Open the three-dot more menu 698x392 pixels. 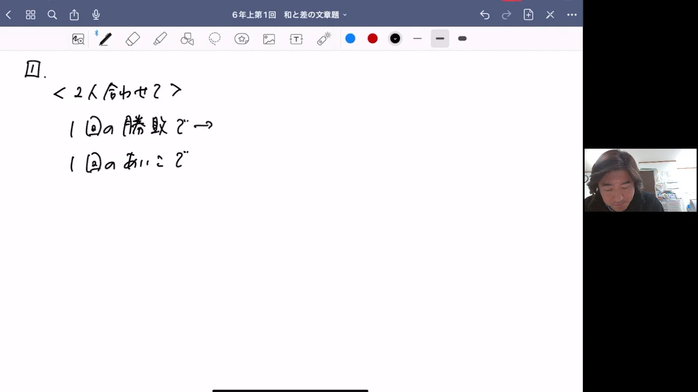pos(572,15)
